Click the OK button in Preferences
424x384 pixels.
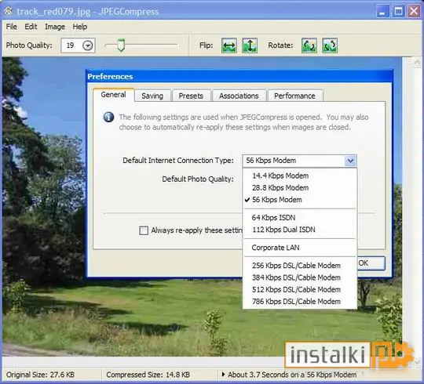(x=371, y=263)
